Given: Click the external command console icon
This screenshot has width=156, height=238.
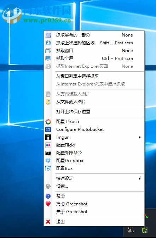Looking at the screenshot, I should click(48, 153).
